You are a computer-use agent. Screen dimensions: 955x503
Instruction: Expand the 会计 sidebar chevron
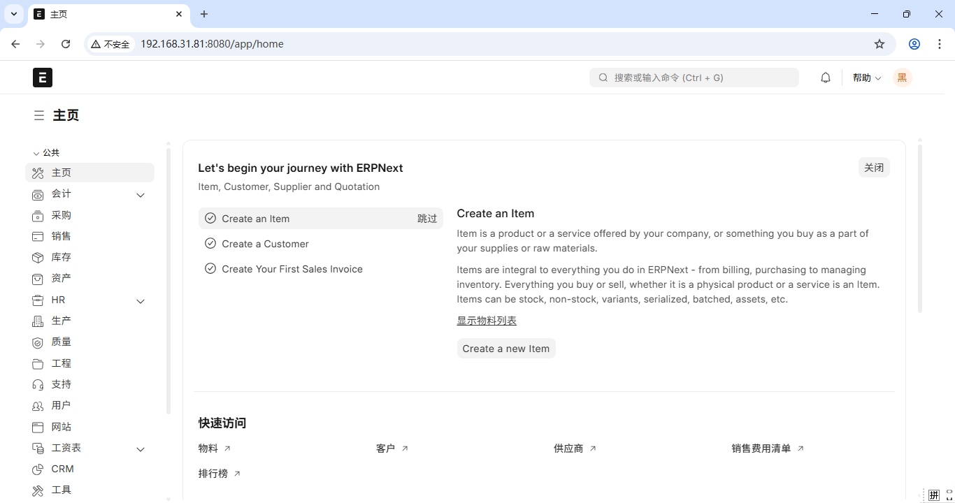(141, 195)
